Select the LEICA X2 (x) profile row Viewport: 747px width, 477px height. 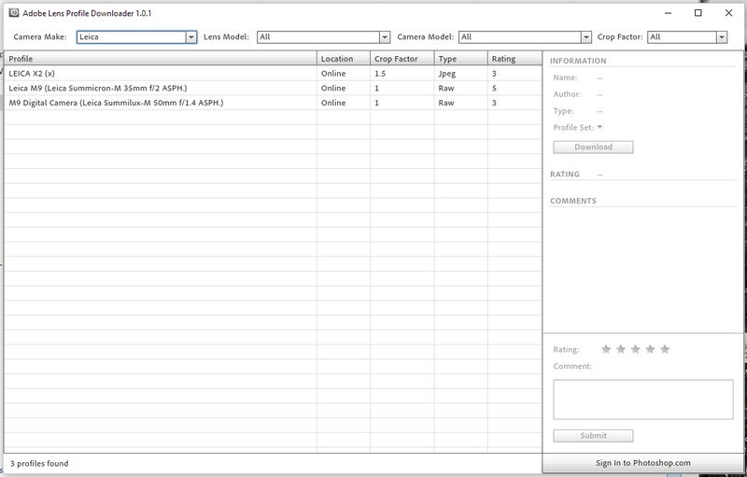click(273, 74)
